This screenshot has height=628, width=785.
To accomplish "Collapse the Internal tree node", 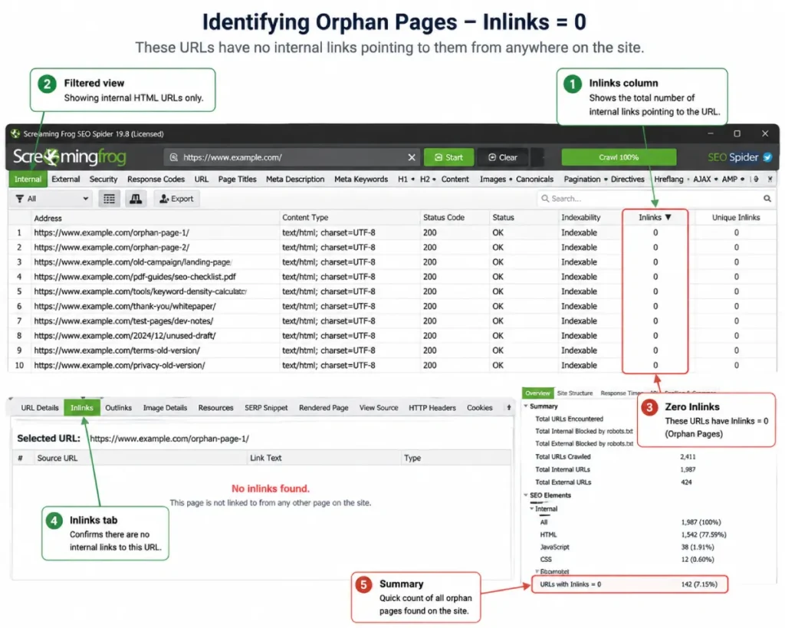I will pyautogui.click(x=532, y=508).
